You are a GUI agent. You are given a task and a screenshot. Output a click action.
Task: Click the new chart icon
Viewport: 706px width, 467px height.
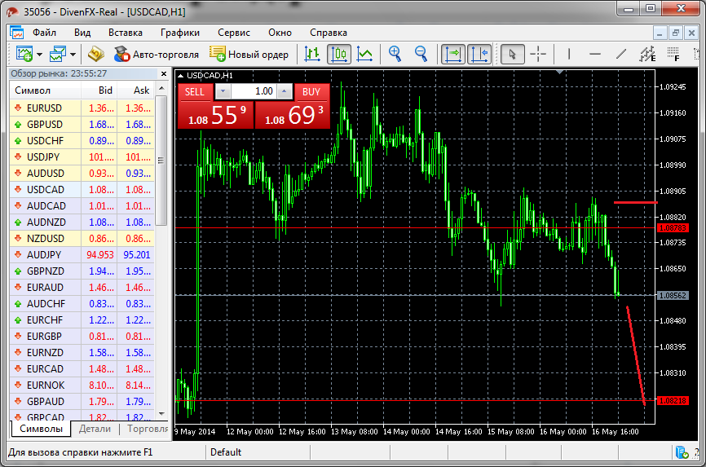click(24, 54)
